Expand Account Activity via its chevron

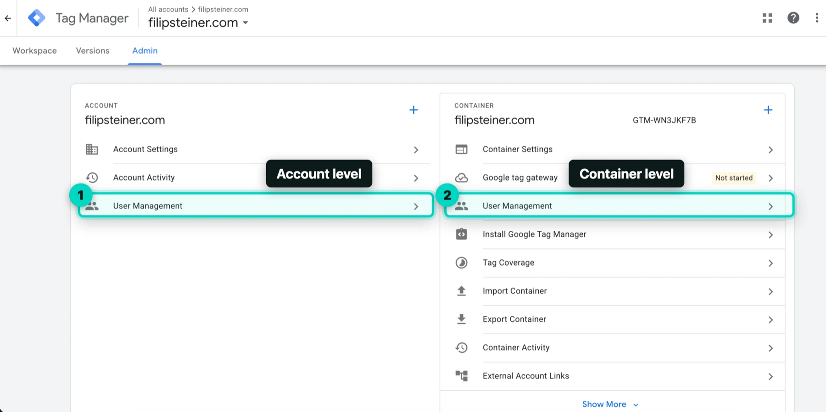(x=416, y=178)
